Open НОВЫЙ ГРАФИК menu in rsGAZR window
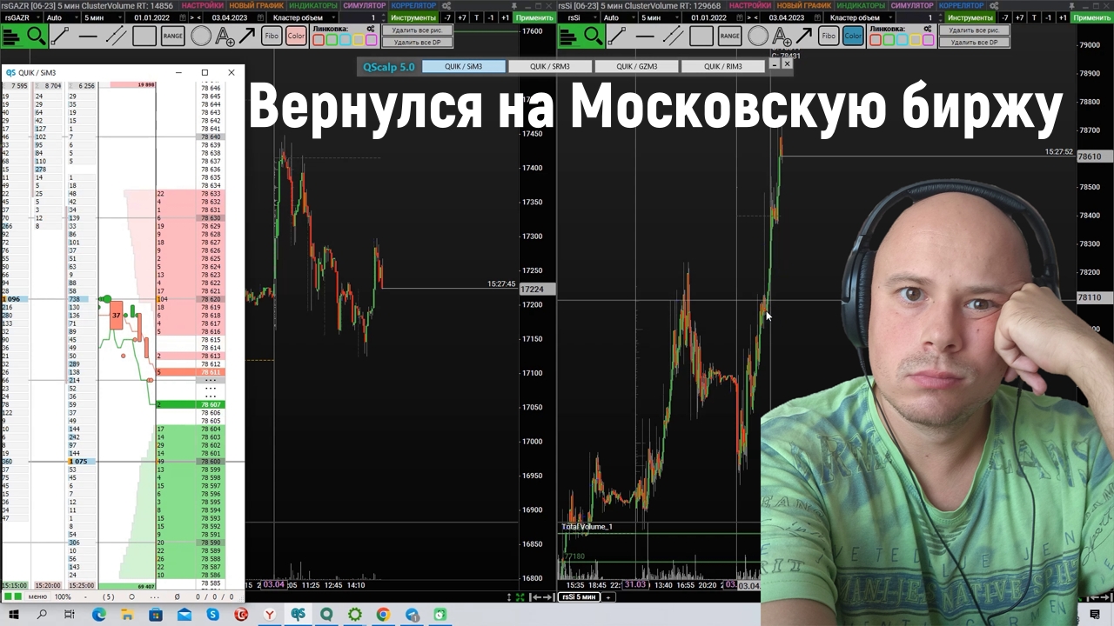 tap(257, 5)
